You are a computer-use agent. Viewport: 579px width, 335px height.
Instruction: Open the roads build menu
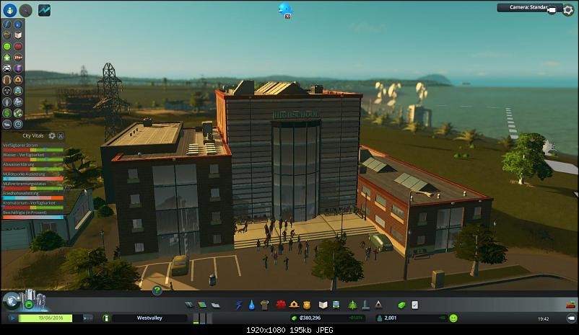pos(189,305)
